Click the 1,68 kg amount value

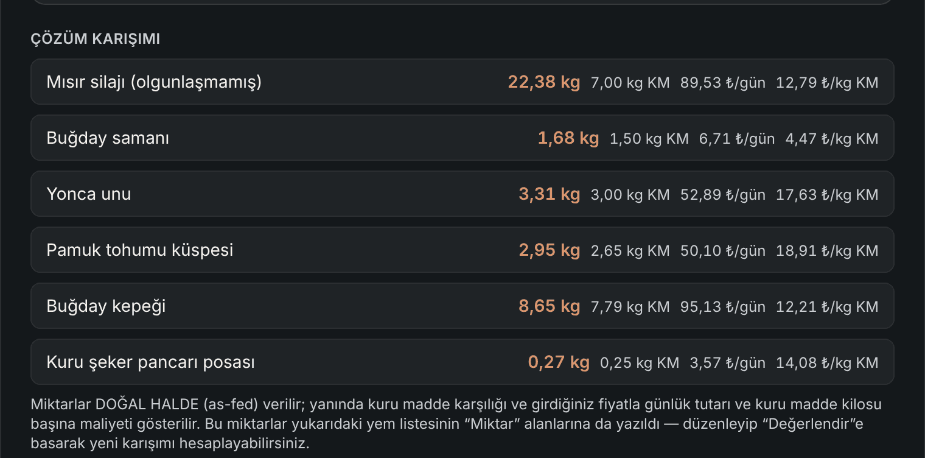[x=568, y=138]
